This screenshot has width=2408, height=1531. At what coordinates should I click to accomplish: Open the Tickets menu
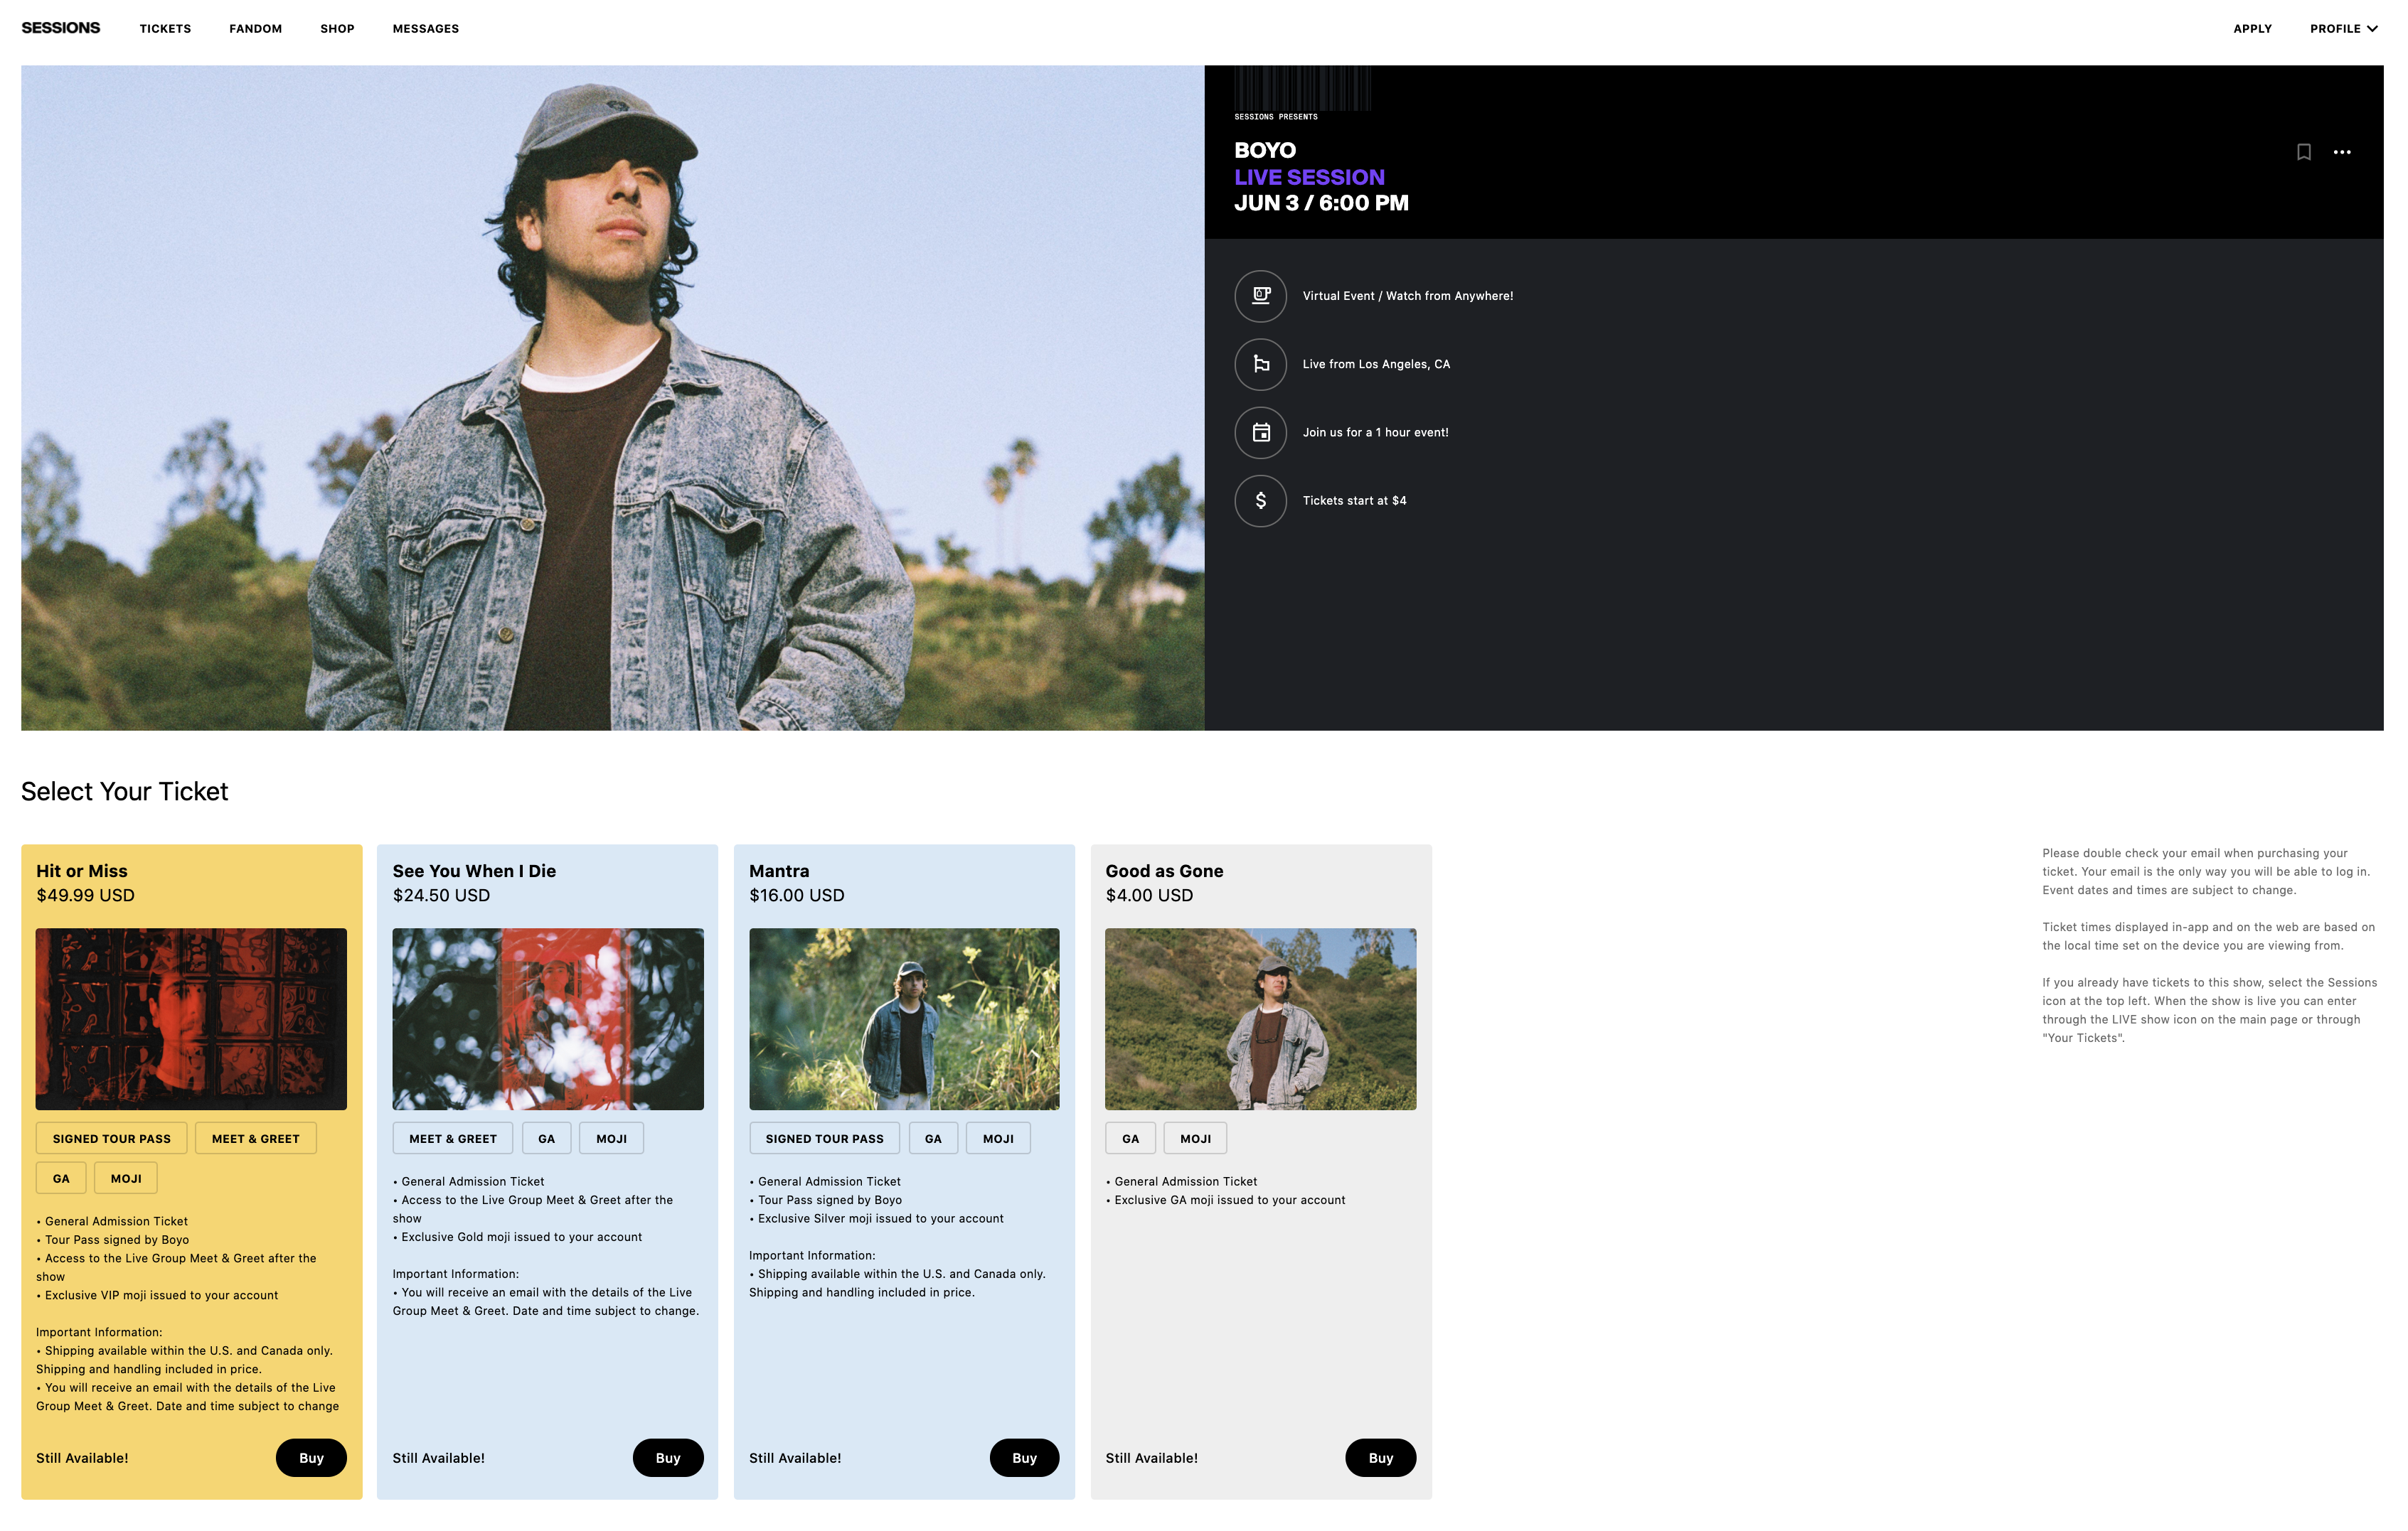point(165,29)
